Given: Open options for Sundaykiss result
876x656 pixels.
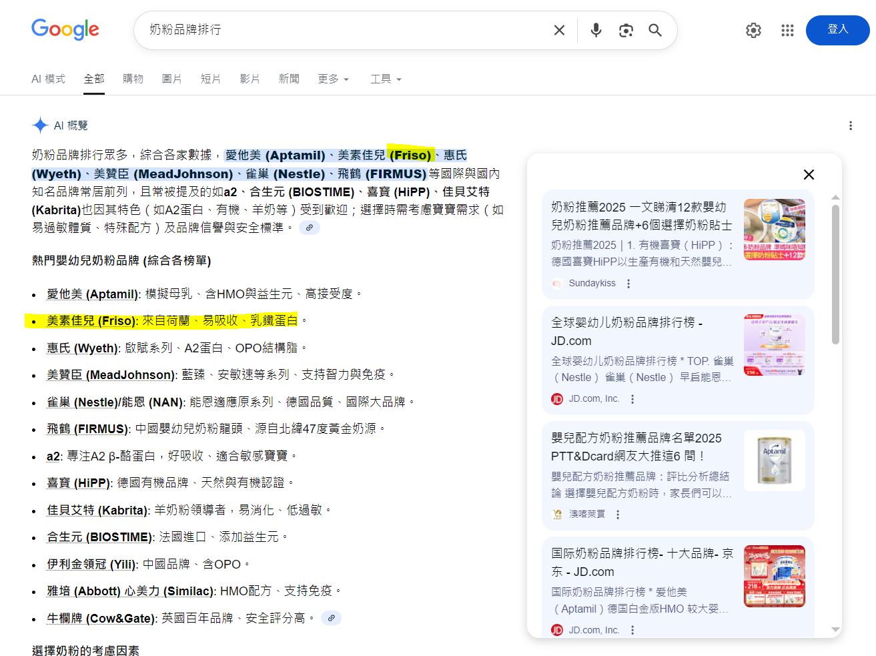Looking at the screenshot, I should (x=628, y=284).
